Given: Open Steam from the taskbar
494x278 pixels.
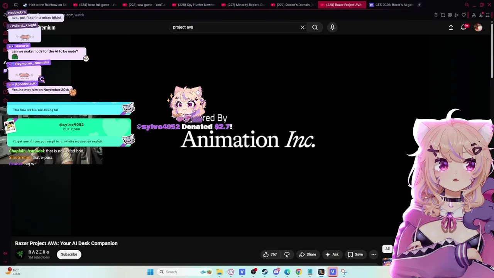Looking at the screenshot, I should [x=265, y=272].
